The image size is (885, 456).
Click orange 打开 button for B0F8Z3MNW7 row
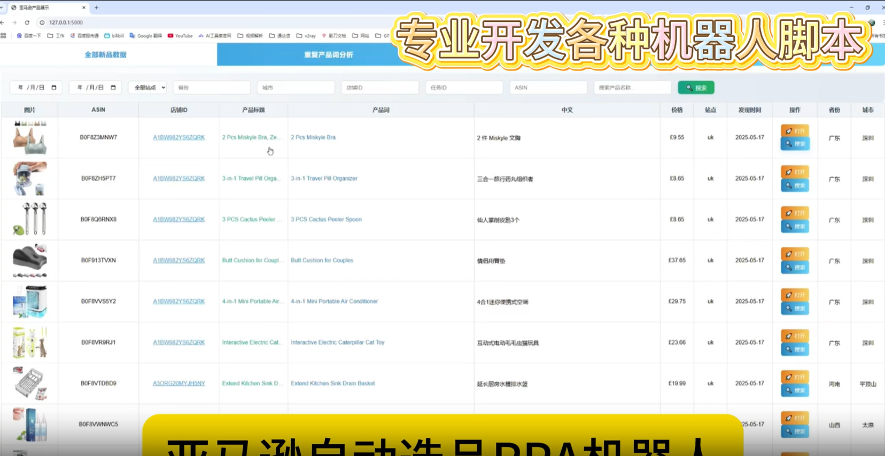pos(795,131)
